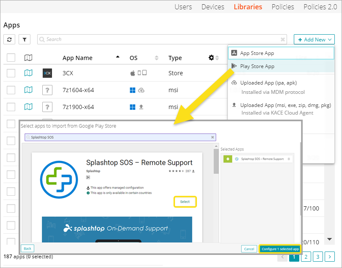Clear the main apps search field
The image size is (342, 268).
[x=282, y=39]
